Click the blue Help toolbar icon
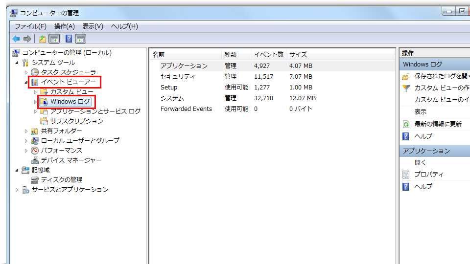 tap(69, 39)
